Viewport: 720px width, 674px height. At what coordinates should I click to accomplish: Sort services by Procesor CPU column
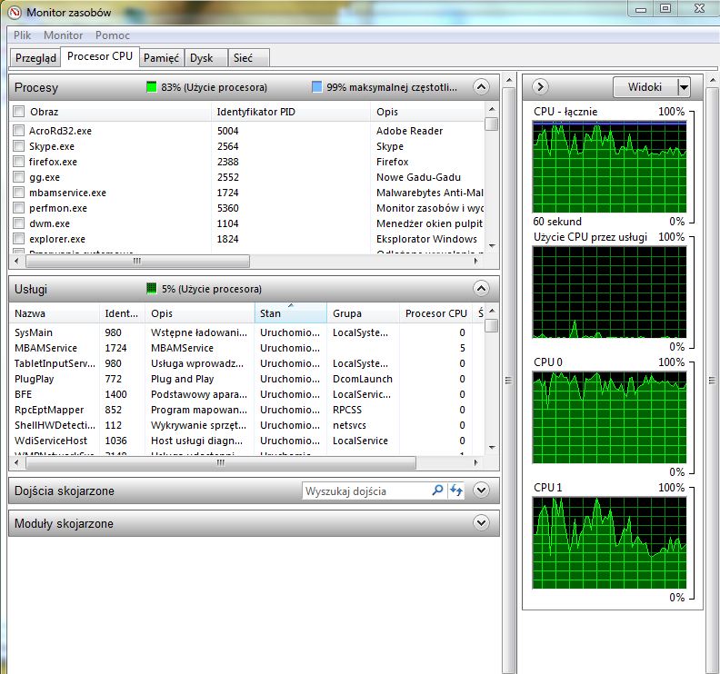click(435, 313)
